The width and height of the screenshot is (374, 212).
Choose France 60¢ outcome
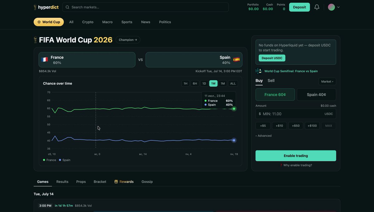pyautogui.click(x=275, y=94)
